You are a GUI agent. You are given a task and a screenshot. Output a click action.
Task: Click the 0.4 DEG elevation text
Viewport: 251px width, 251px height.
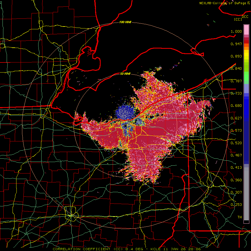(135, 249)
